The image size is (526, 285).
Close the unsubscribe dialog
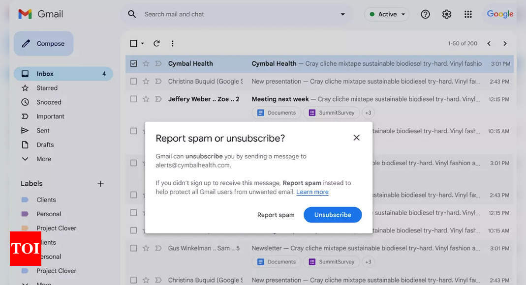click(356, 138)
